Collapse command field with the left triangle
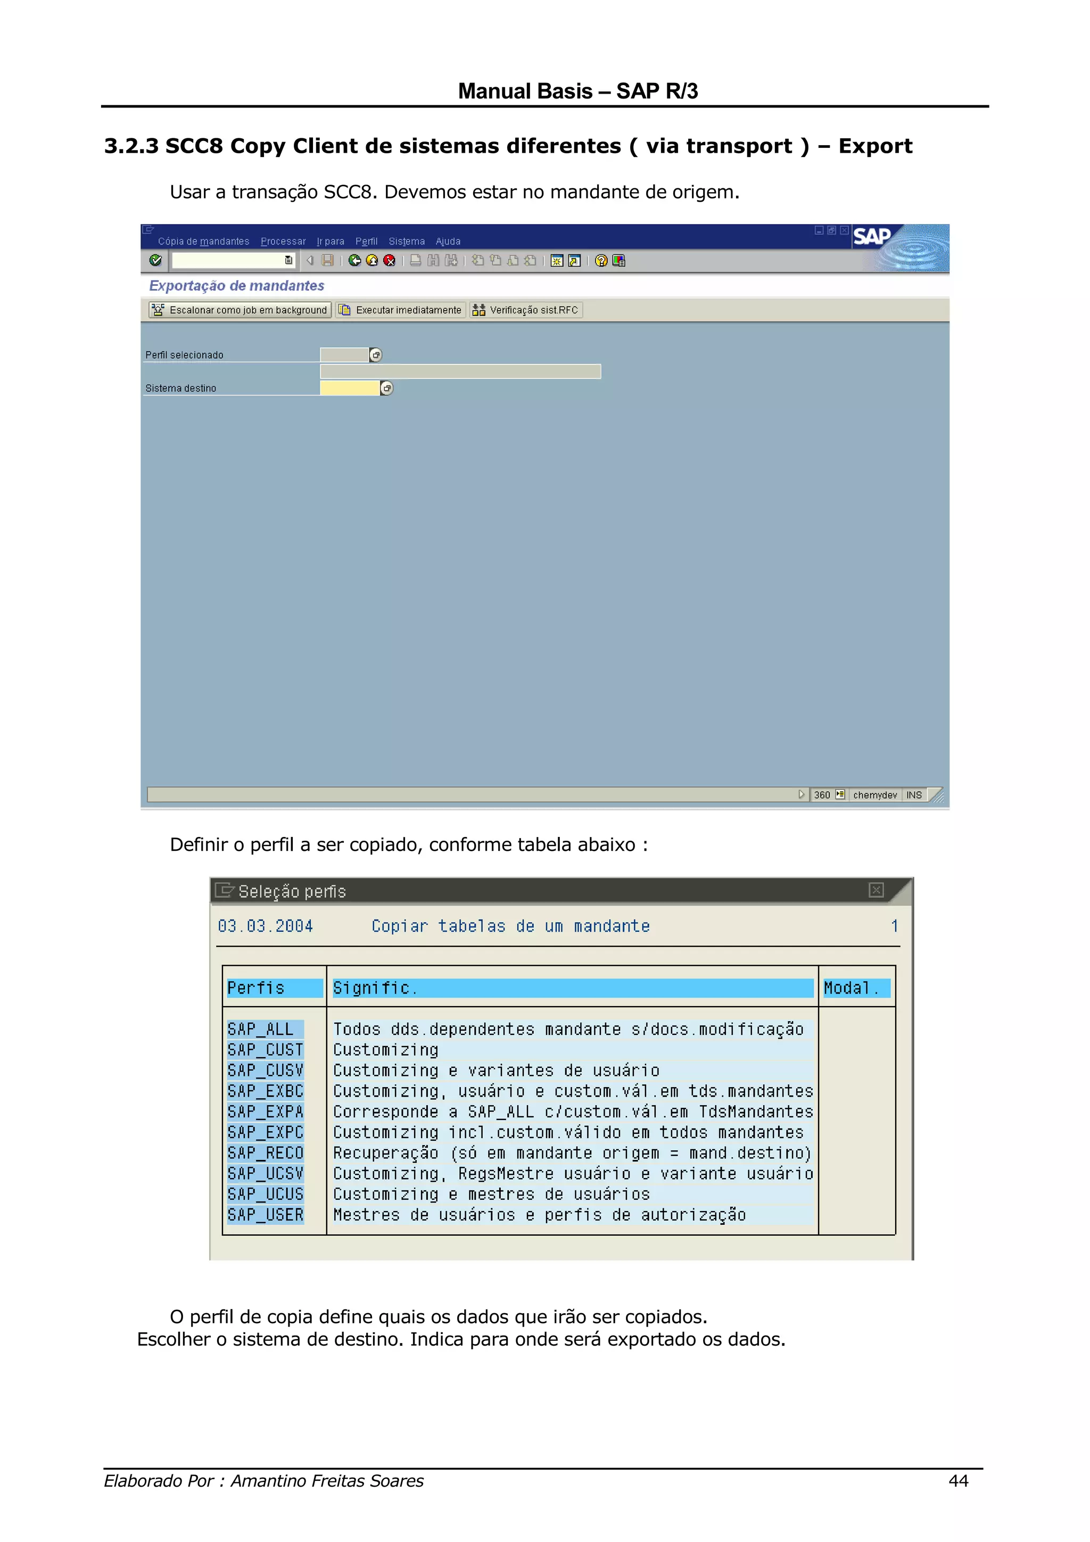The width and height of the screenshot is (1090, 1542). 310,260
